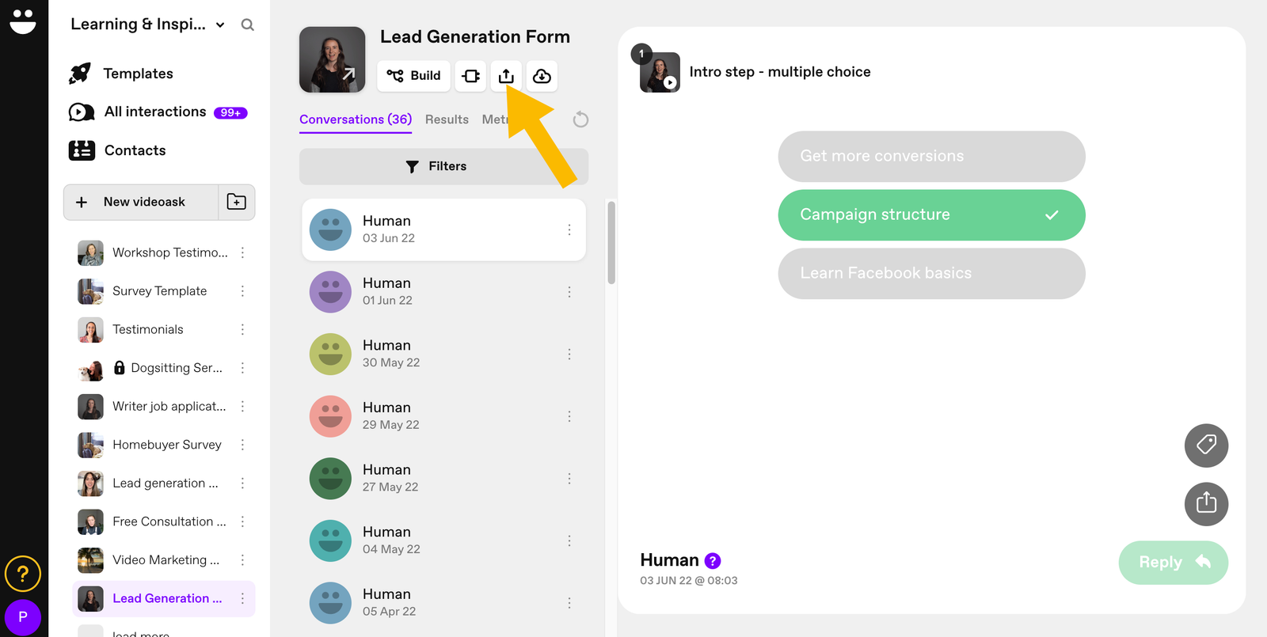
Task: Click the round share response button
Action: click(x=1206, y=504)
